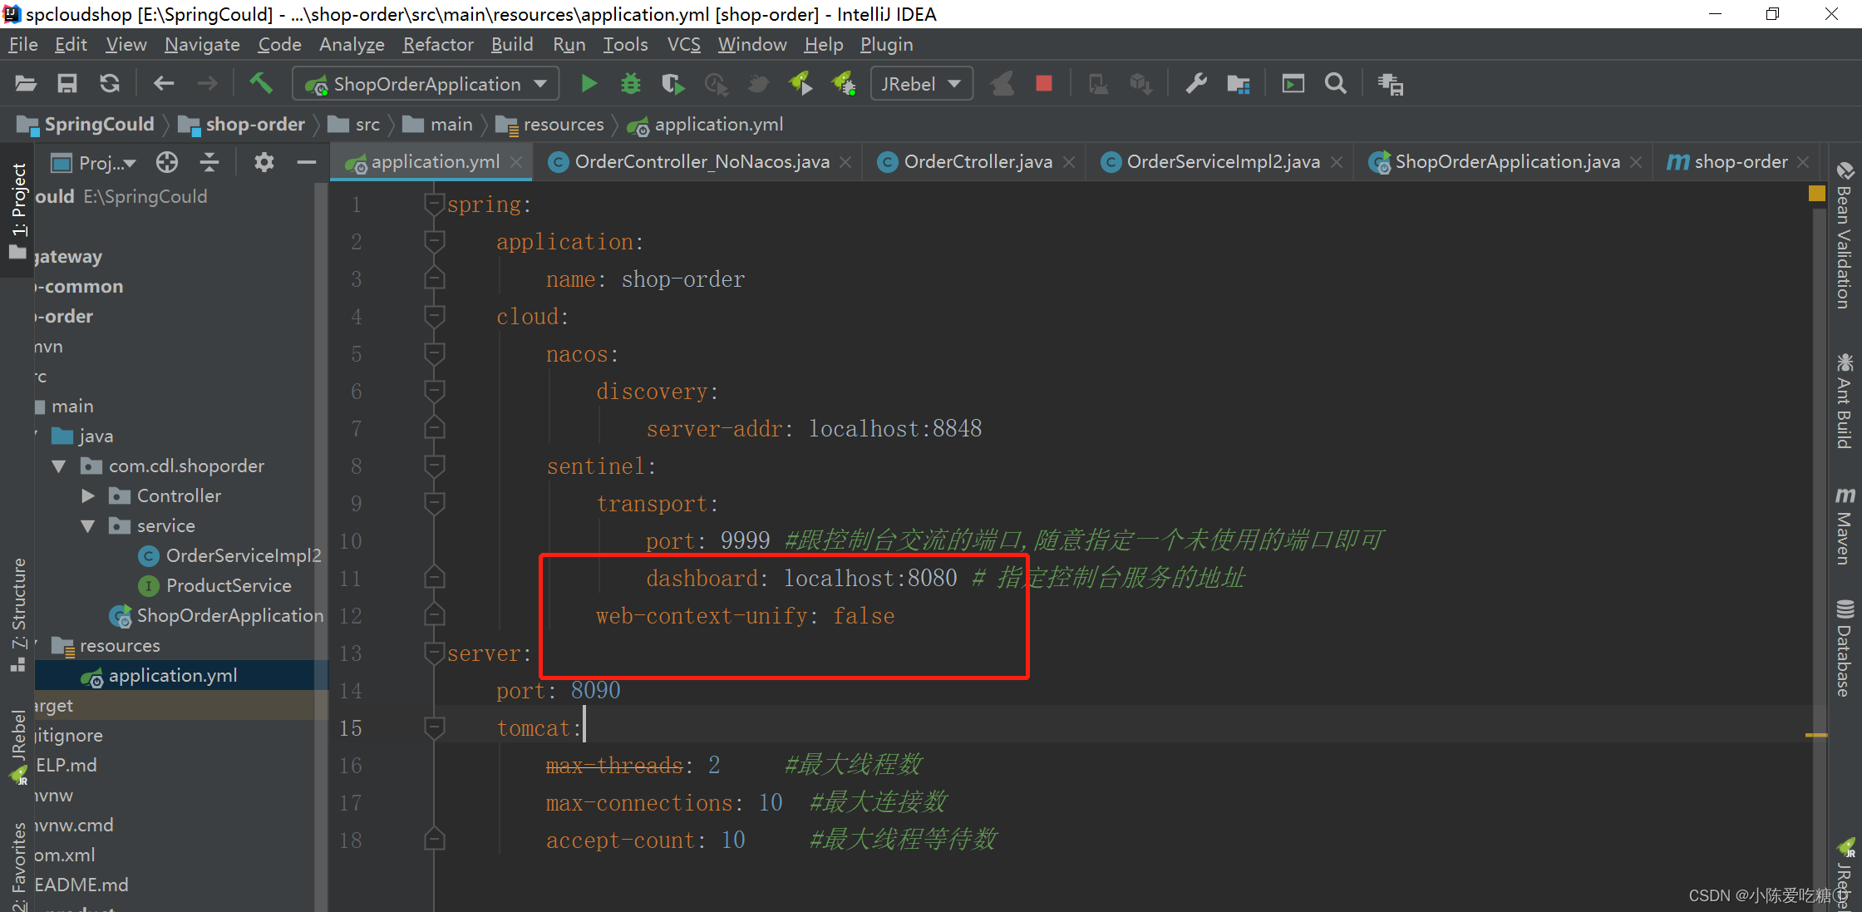Collapse all in the Project panel
1862x912 pixels.
[209, 162]
